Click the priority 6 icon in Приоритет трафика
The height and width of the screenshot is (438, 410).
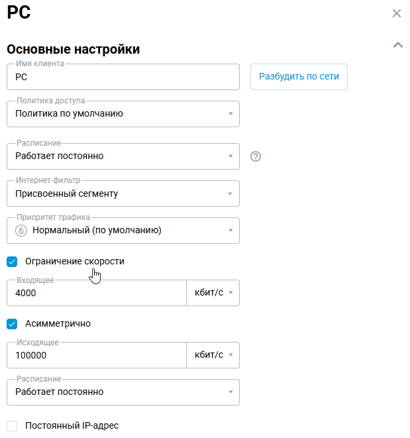[x=21, y=231]
